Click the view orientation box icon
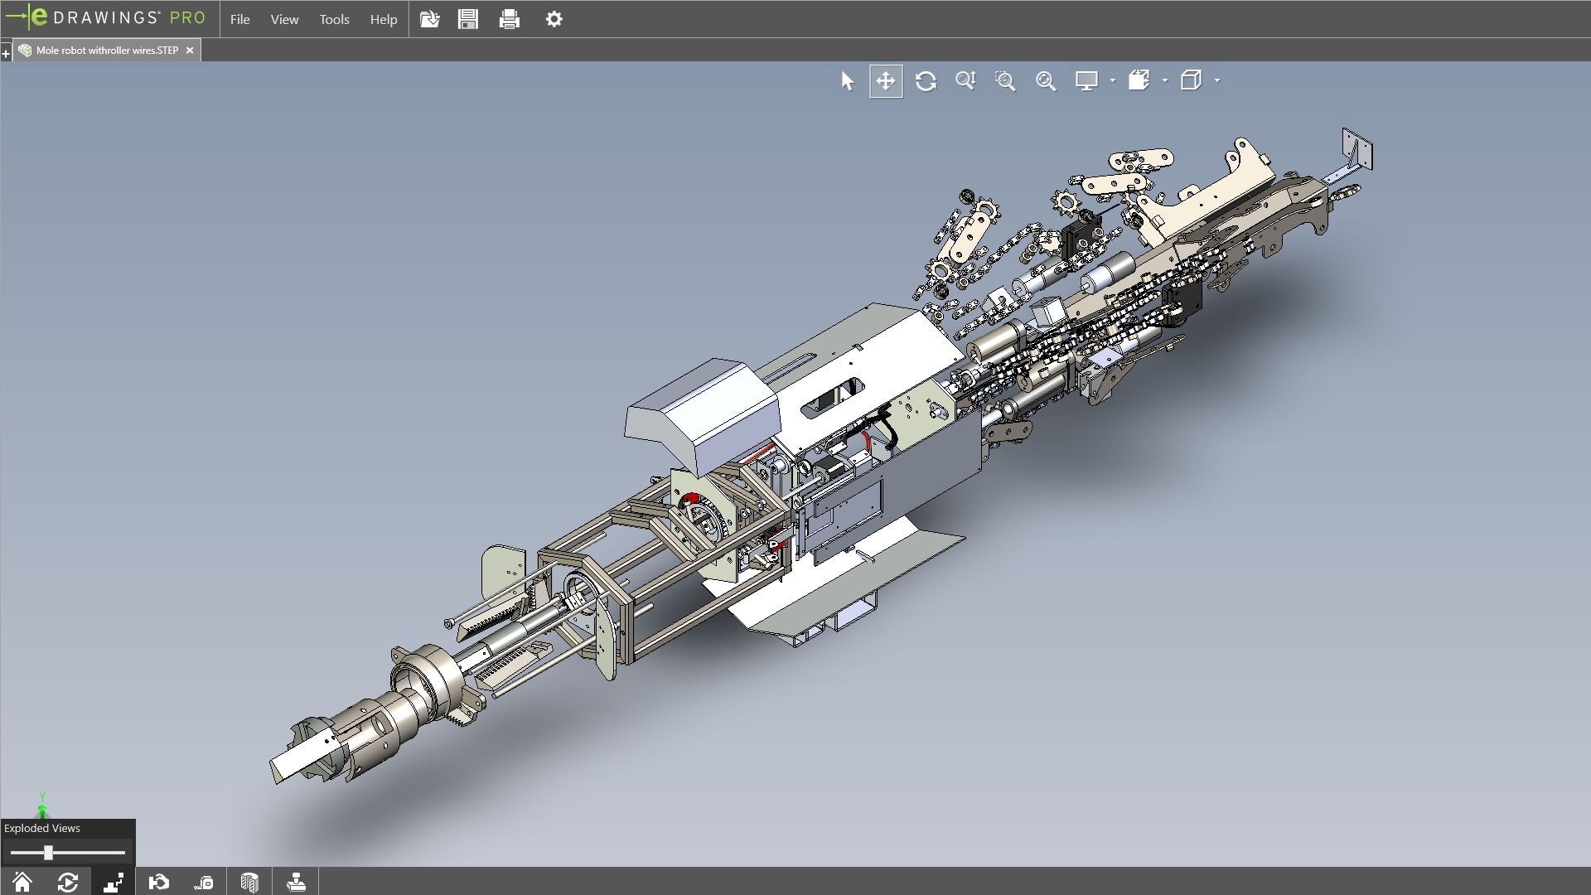This screenshot has height=895, width=1591. pos(1139,81)
